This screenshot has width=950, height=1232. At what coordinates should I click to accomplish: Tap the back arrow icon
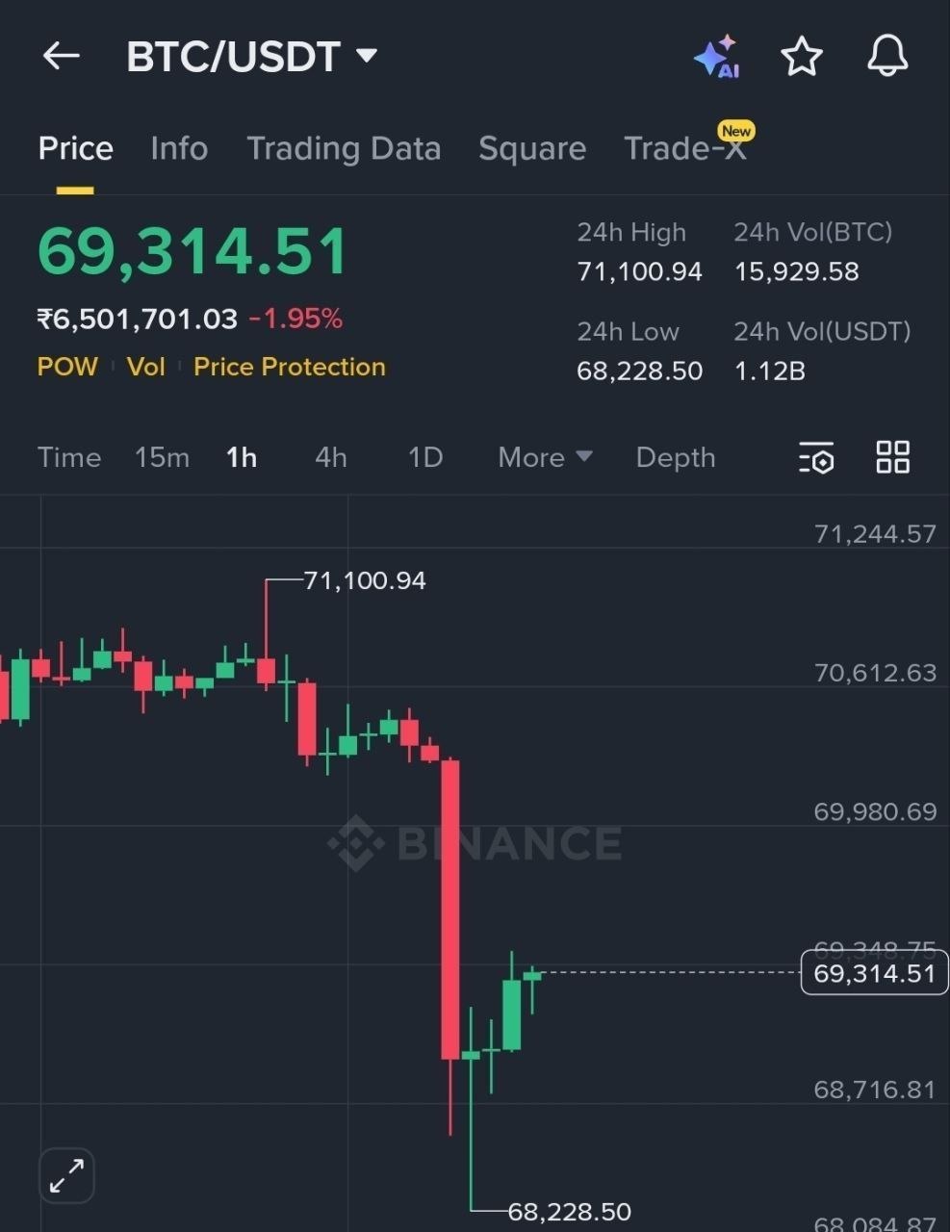coord(61,56)
